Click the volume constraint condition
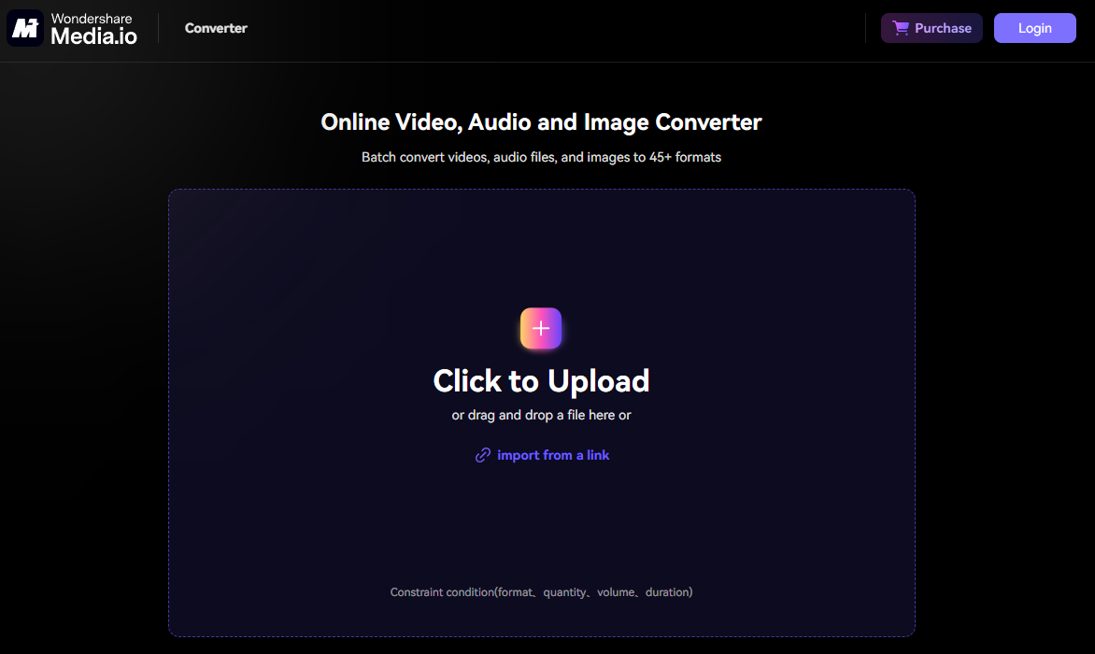The height and width of the screenshot is (654, 1095). [615, 591]
